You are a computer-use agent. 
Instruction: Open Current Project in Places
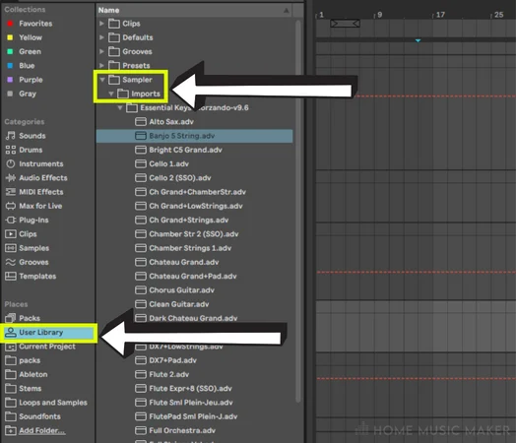point(40,347)
